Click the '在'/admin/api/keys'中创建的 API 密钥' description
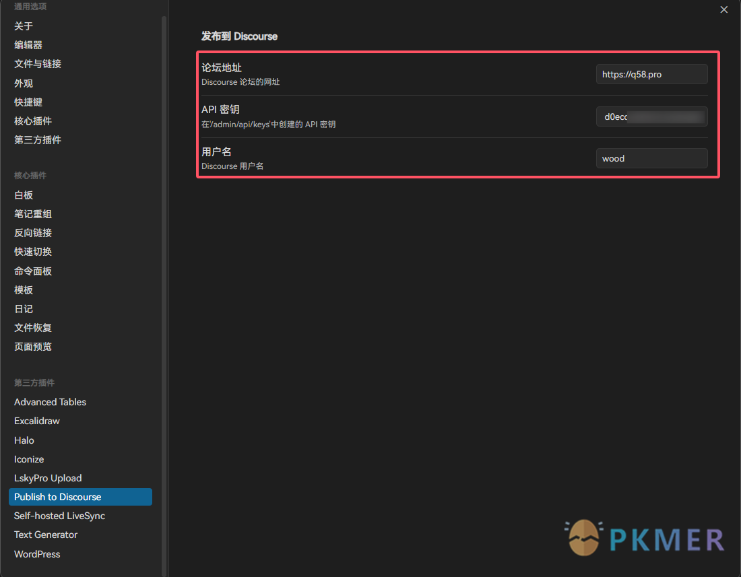This screenshot has width=741, height=577. 268,125
